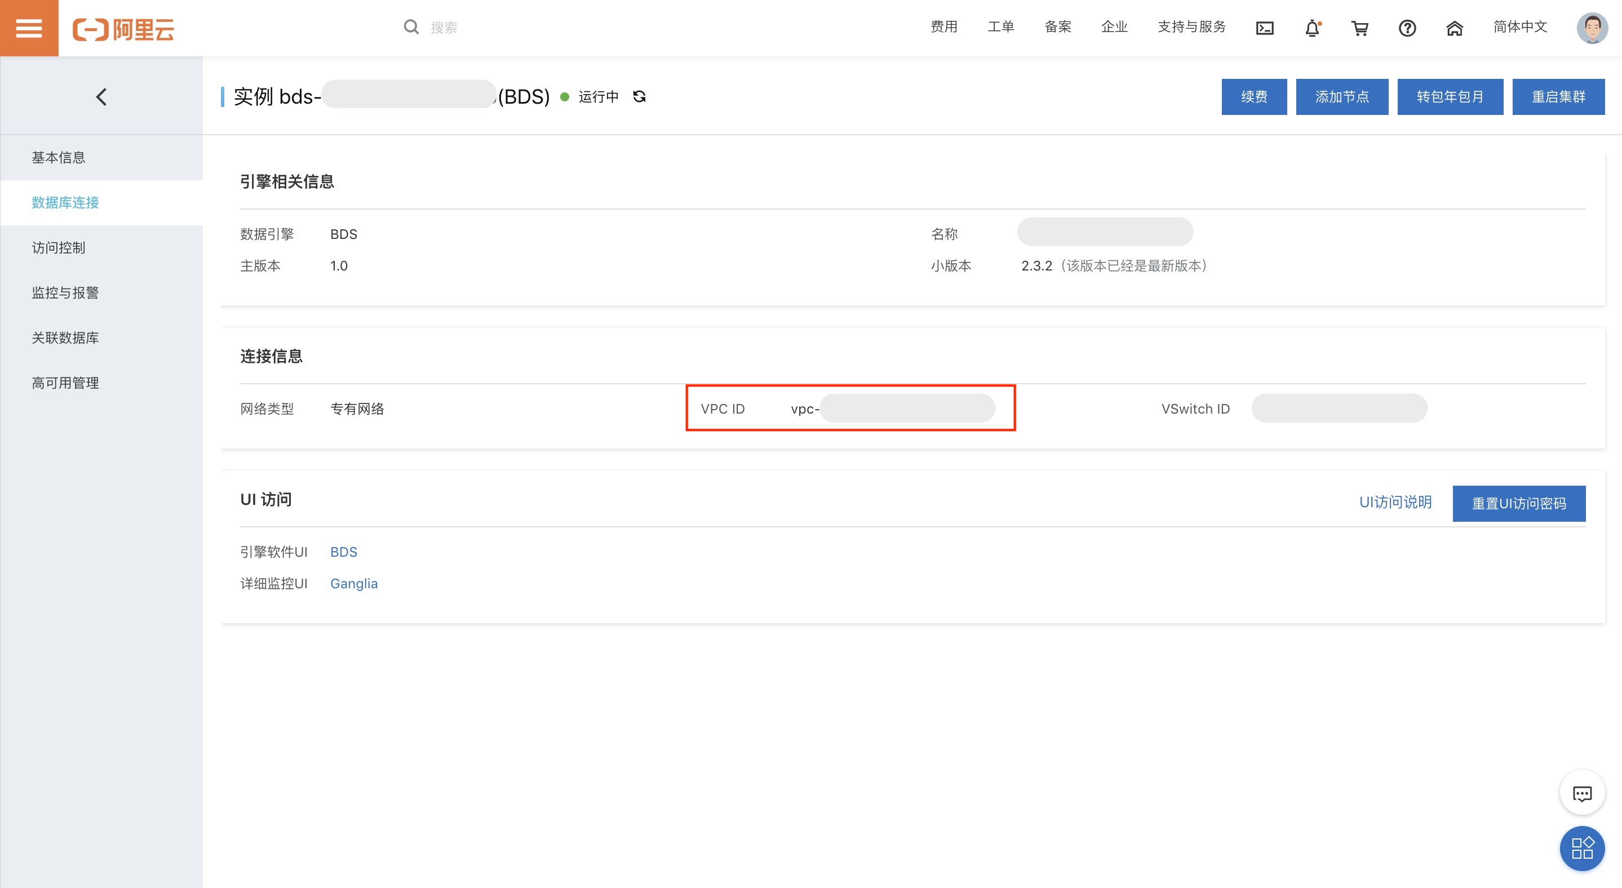Click the VSwitch ID label
The image size is (1622, 888).
[1195, 409]
